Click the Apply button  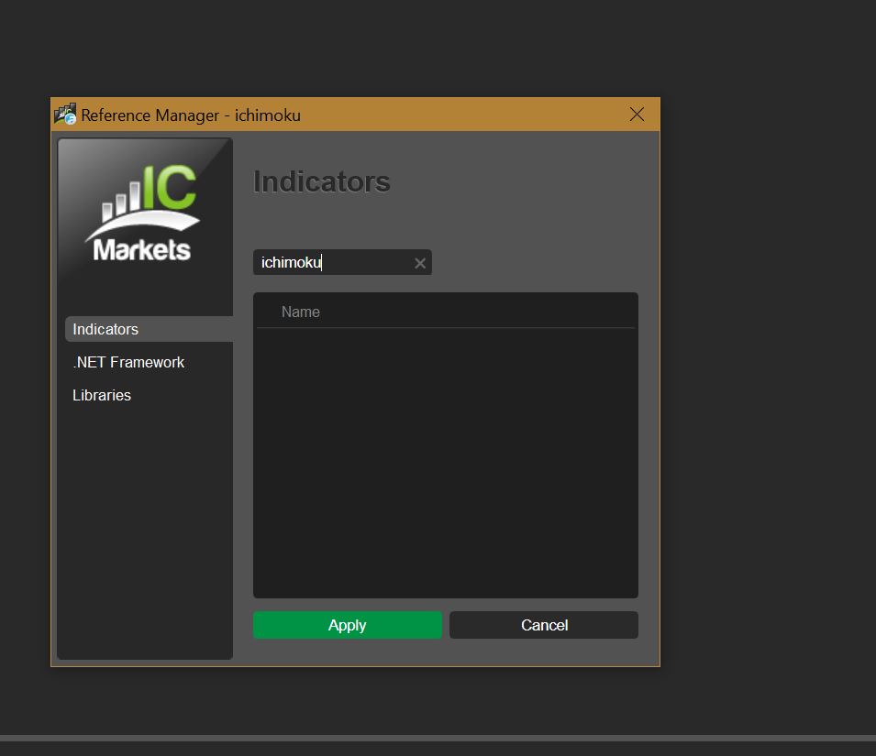(x=348, y=625)
